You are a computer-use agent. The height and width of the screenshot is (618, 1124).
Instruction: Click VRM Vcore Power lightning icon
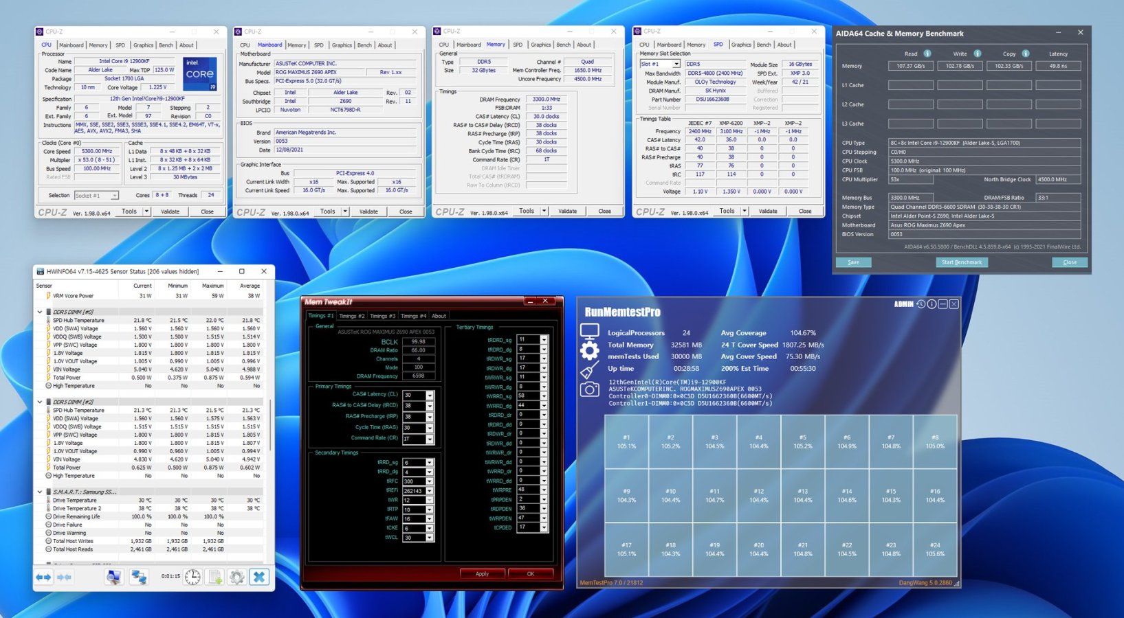(x=48, y=296)
